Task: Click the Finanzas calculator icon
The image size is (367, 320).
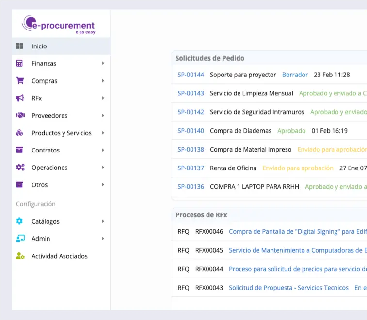Action: click(20, 63)
